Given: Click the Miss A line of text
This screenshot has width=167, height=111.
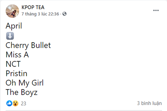Looking at the screenshot, I should 17,55.
